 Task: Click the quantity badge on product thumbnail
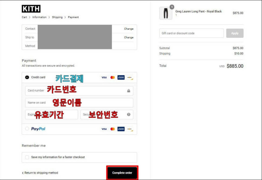point(172,7)
